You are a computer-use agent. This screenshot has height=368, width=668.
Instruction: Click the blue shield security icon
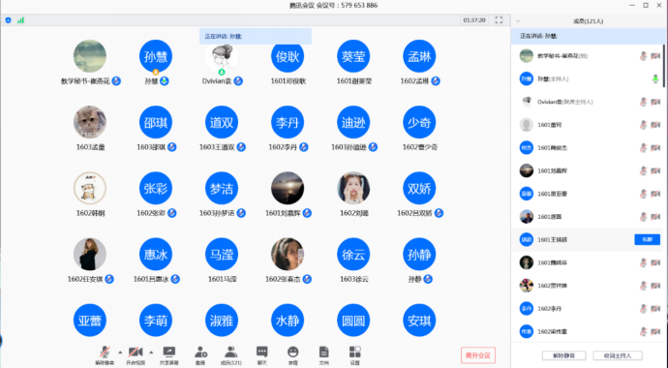click(x=8, y=20)
